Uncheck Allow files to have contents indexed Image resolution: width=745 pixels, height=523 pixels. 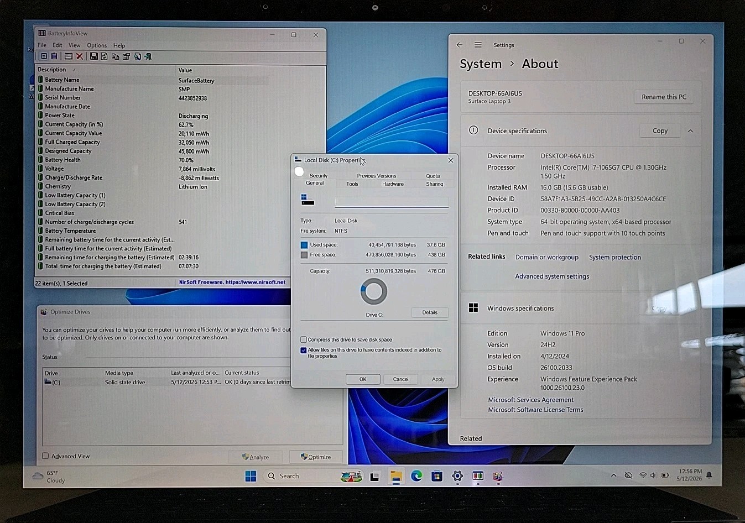(x=304, y=350)
